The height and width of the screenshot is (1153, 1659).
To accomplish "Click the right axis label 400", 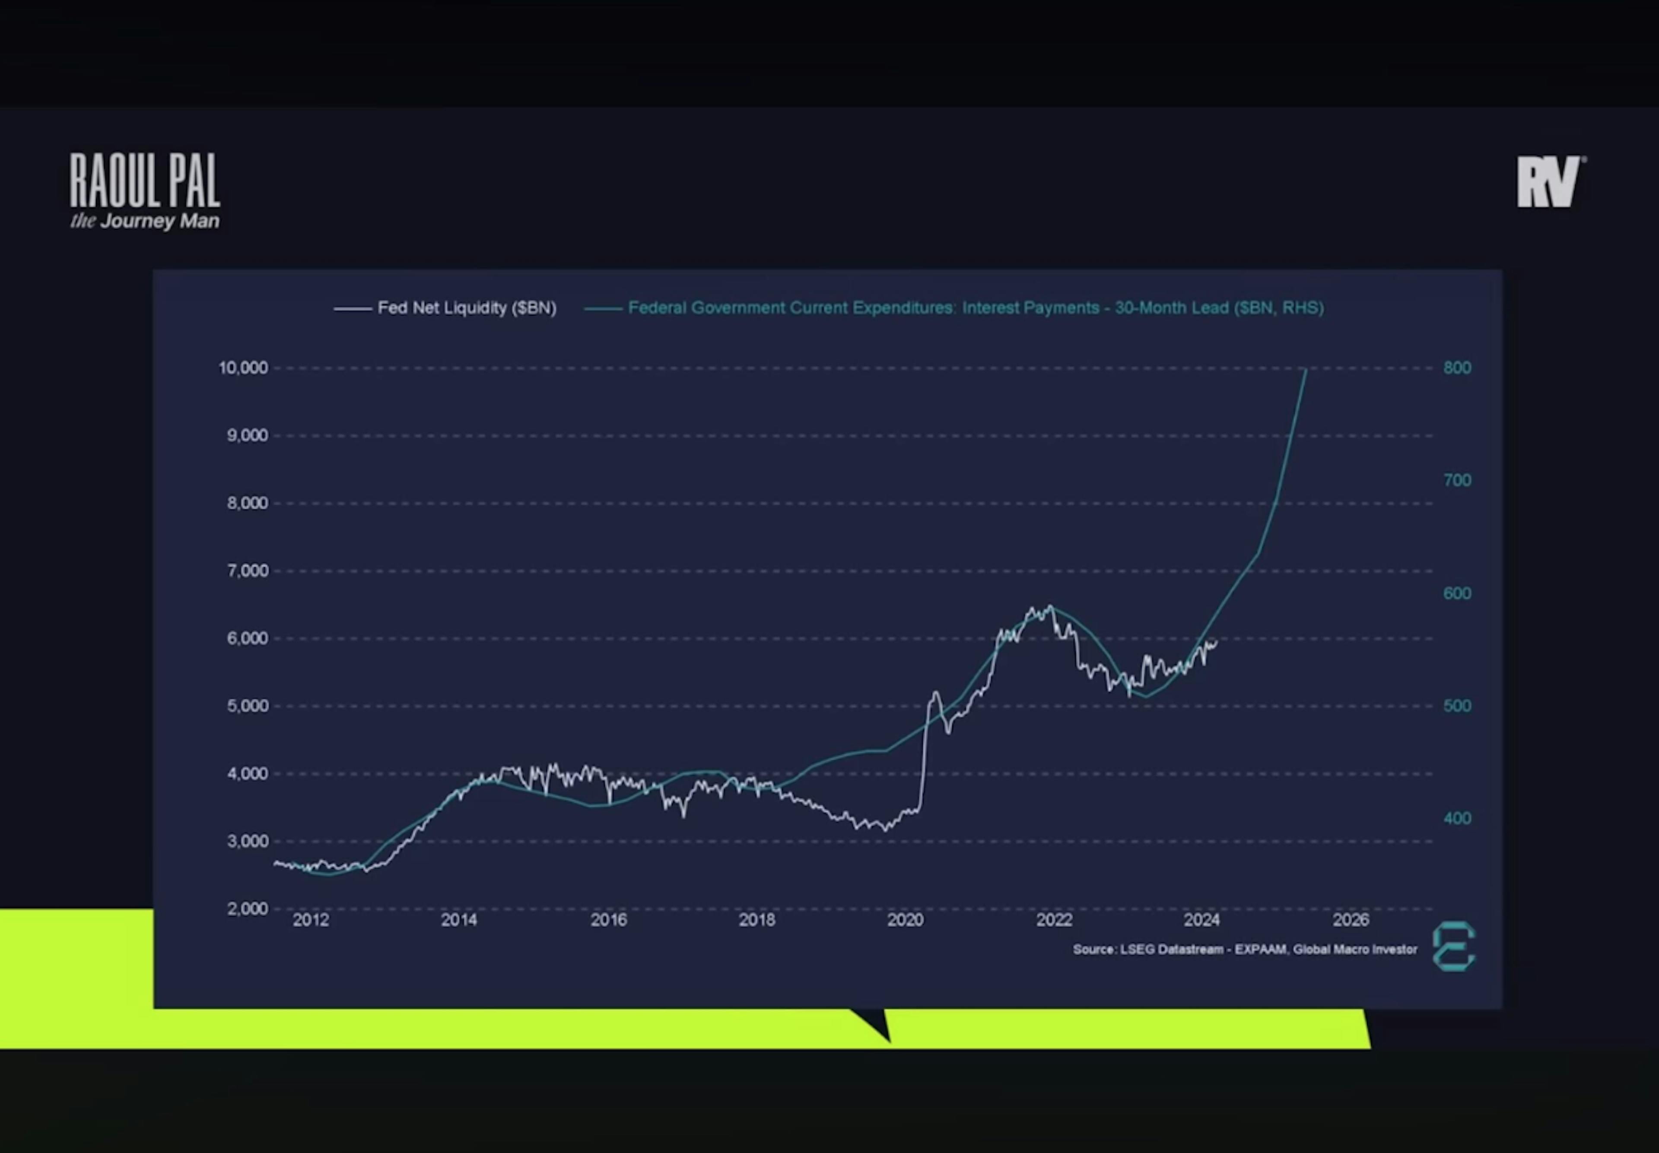I will click(x=1457, y=819).
